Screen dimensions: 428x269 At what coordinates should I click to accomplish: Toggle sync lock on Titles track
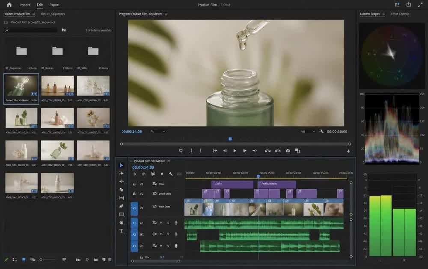click(155, 184)
